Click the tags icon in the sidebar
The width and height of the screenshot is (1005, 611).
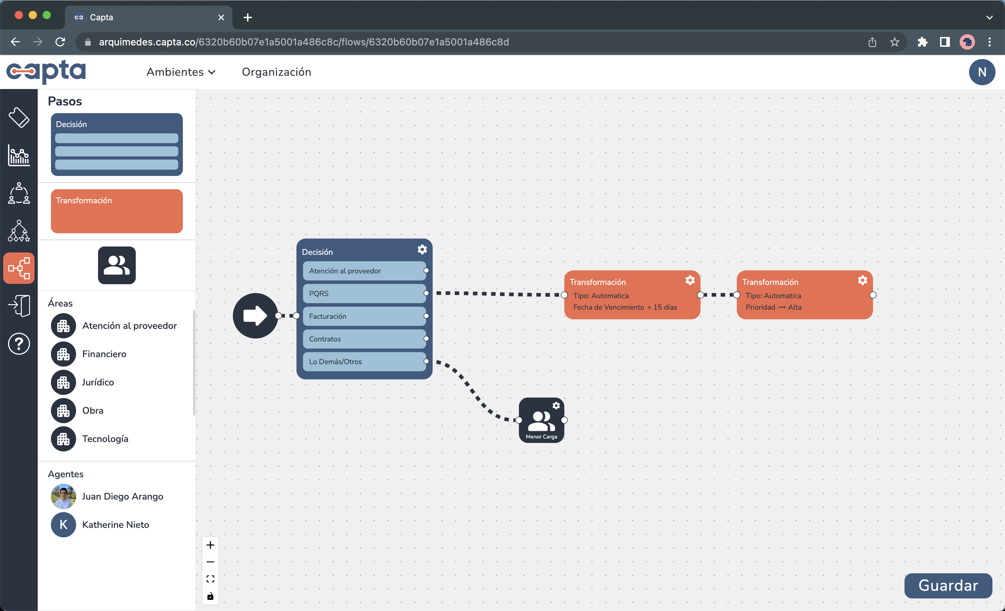[19, 118]
